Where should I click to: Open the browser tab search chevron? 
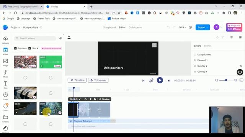point(216,6)
